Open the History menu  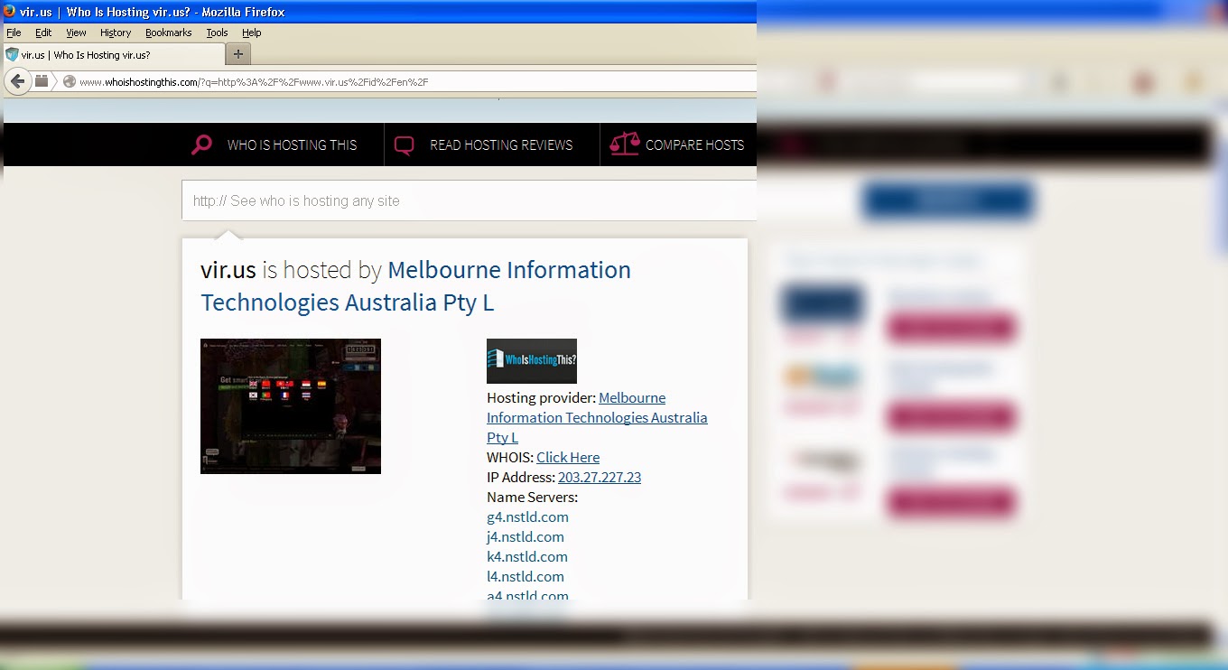click(x=116, y=33)
